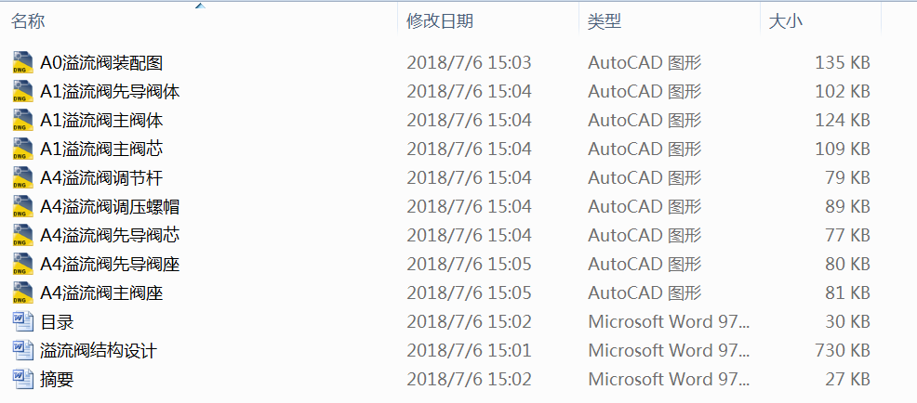This screenshot has height=403, width=917.
Task: Click the DWG icon for A0溢流阀装配图
Action: click(23, 62)
